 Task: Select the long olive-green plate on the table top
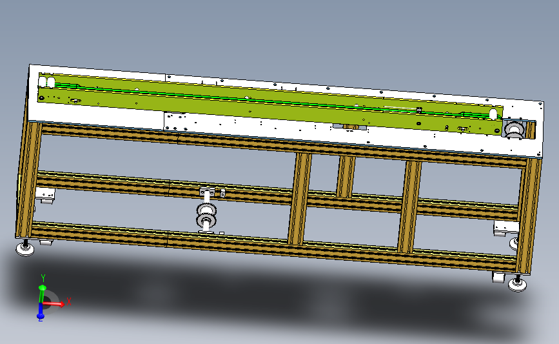click(270, 103)
